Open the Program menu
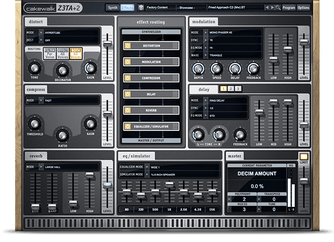 (x=289, y=8)
